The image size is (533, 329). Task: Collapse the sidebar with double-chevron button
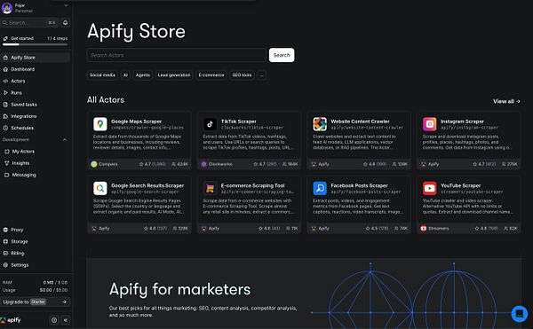click(65, 320)
